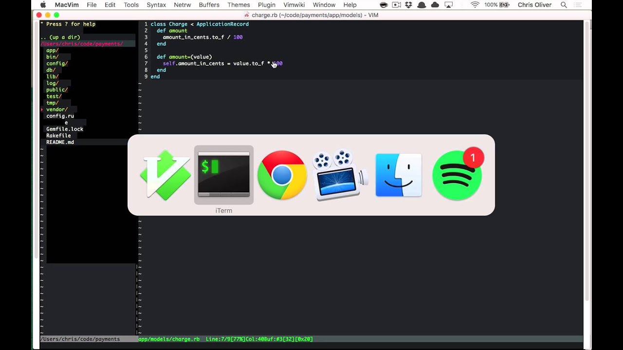This screenshot has height=350, width=623.
Task: Select README.md in file tree
Action: click(x=60, y=142)
